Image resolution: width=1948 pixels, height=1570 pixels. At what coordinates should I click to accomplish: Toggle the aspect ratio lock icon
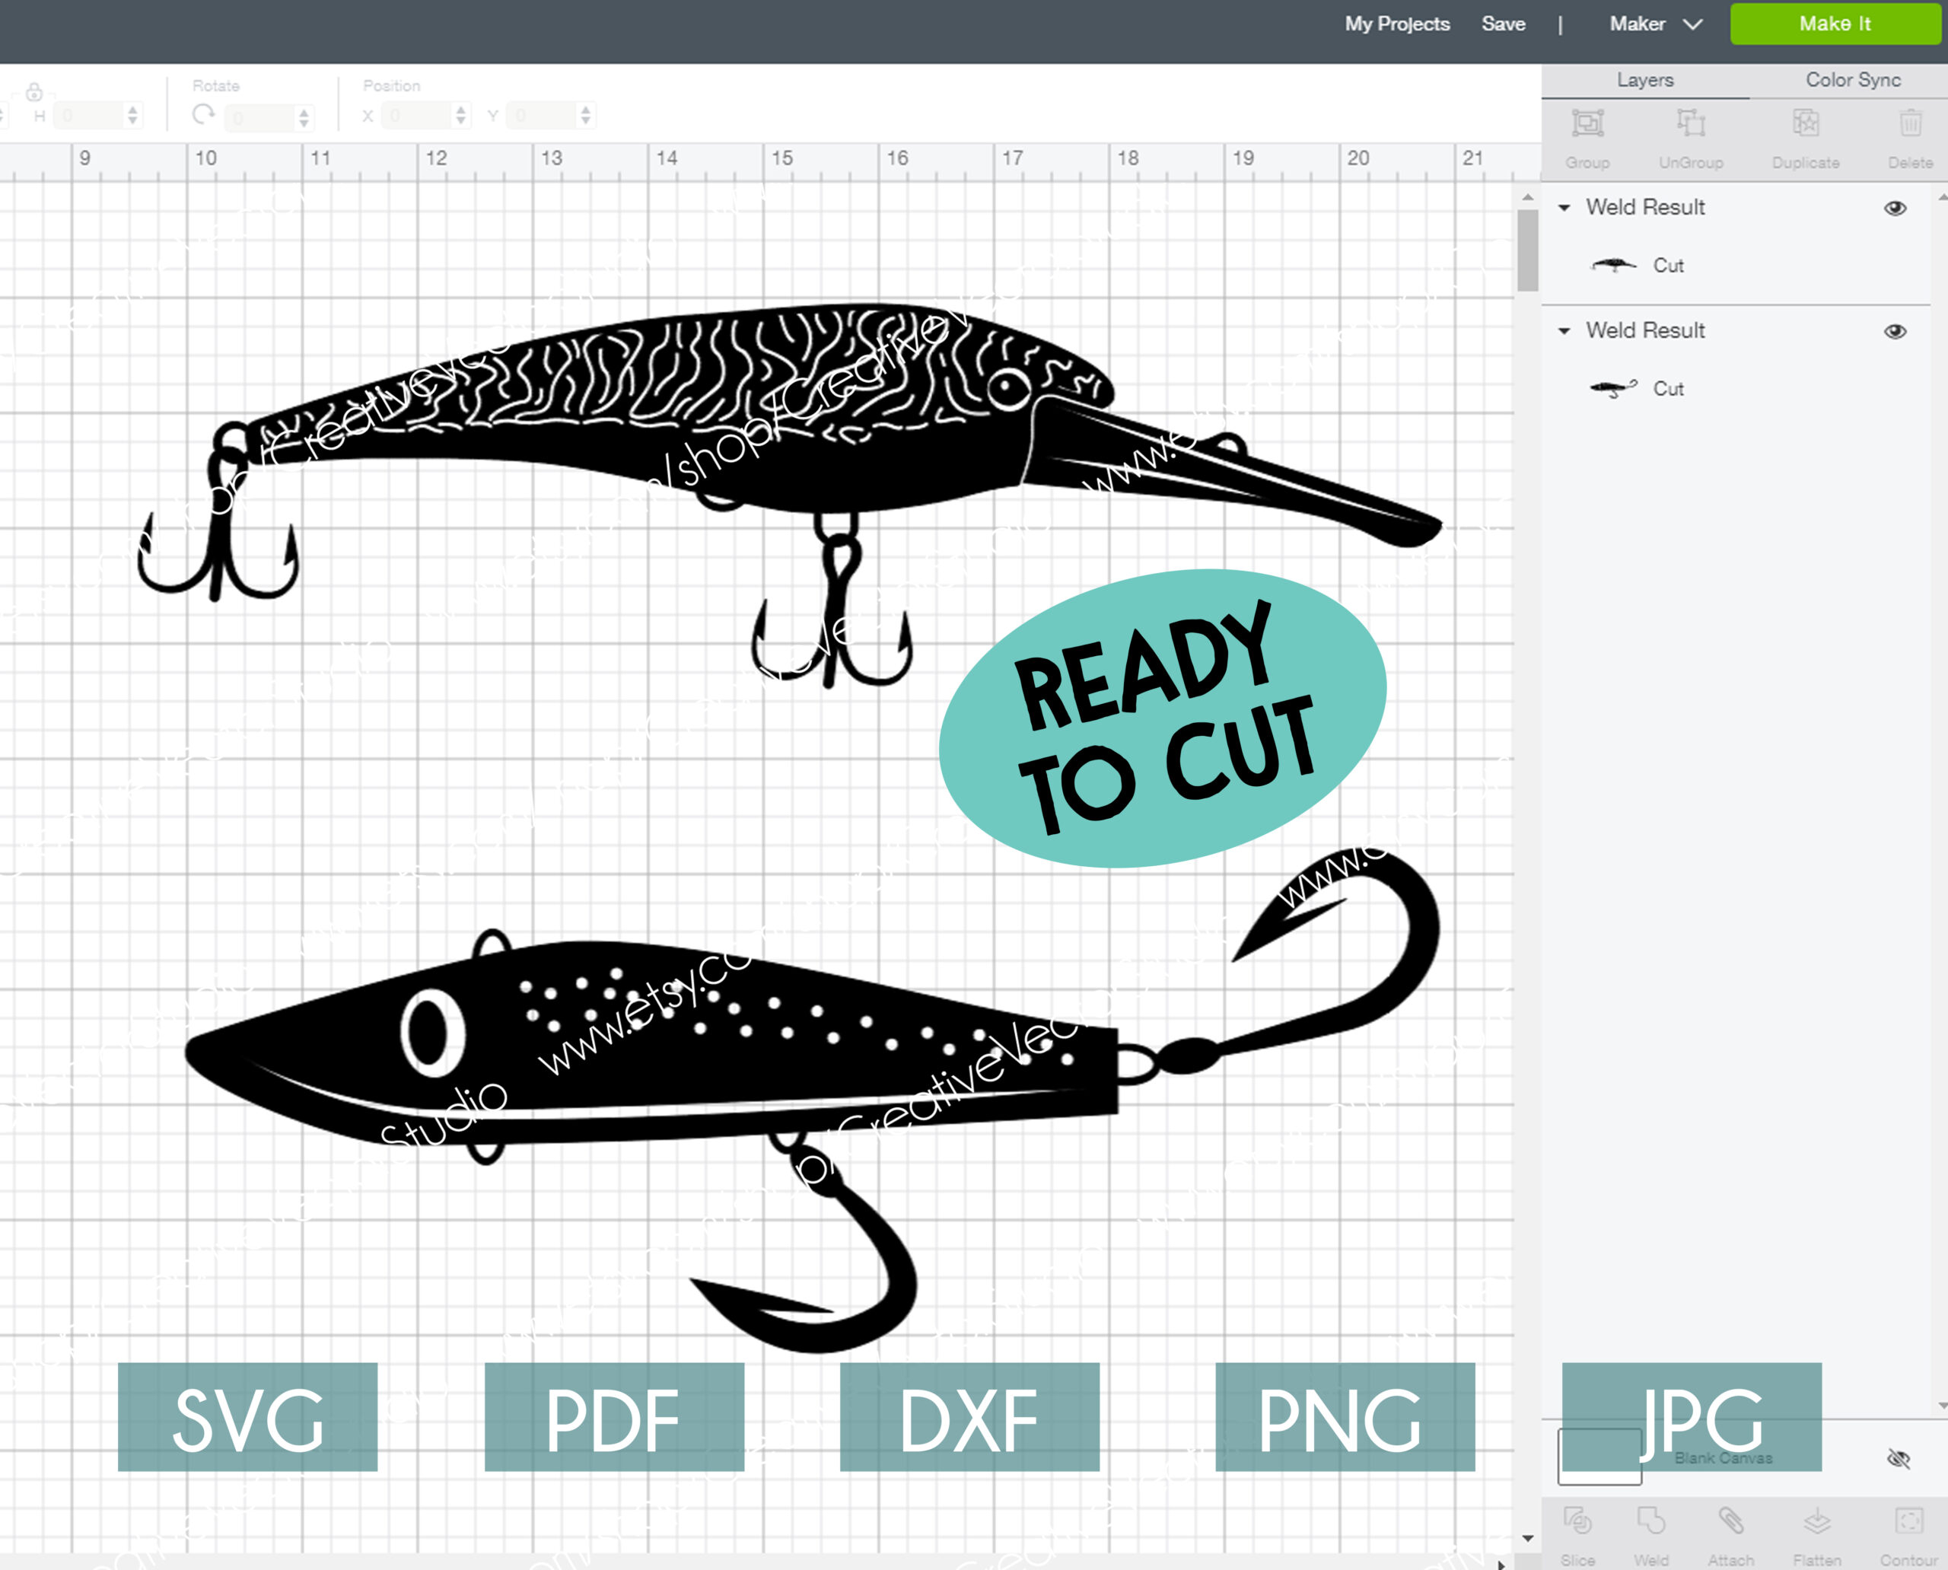pos(34,91)
